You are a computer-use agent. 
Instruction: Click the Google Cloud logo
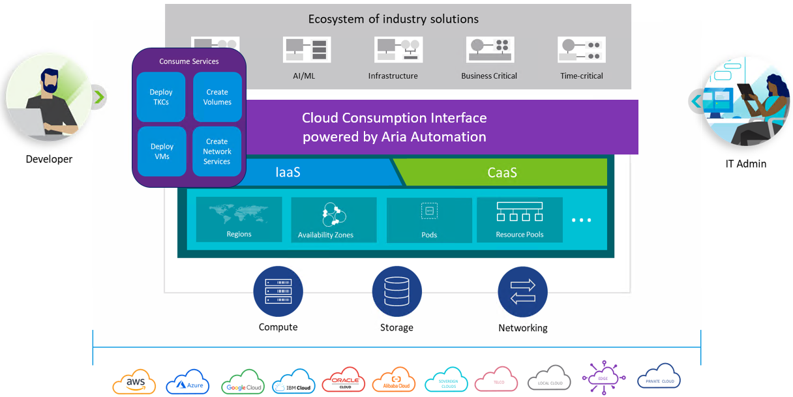pyautogui.click(x=244, y=381)
